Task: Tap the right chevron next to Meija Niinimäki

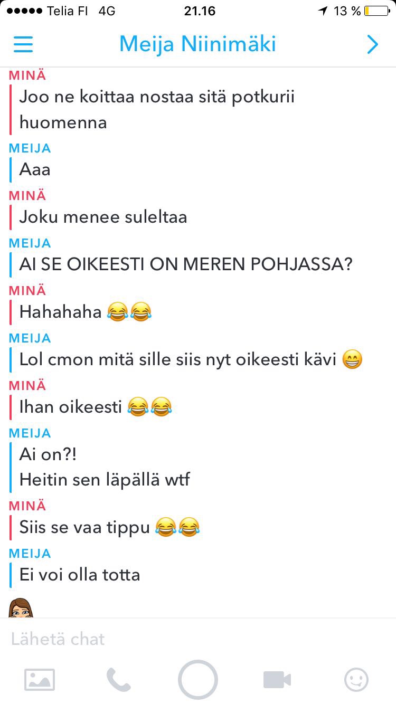Action: (373, 44)
